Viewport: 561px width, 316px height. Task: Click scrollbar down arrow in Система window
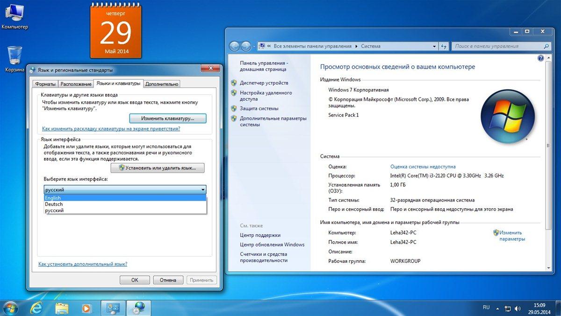pos(548,267)
